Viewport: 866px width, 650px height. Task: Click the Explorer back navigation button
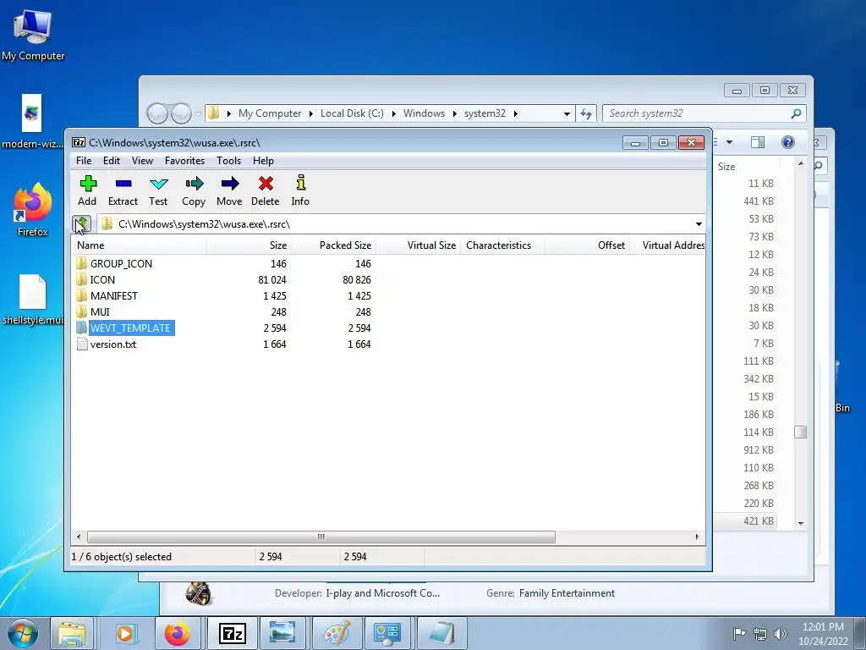(x=157, y=114)
